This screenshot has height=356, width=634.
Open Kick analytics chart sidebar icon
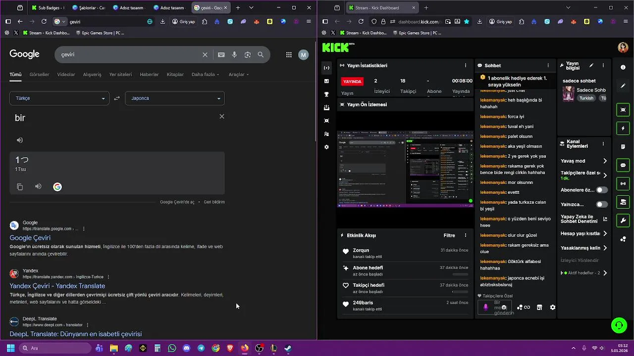326,81
